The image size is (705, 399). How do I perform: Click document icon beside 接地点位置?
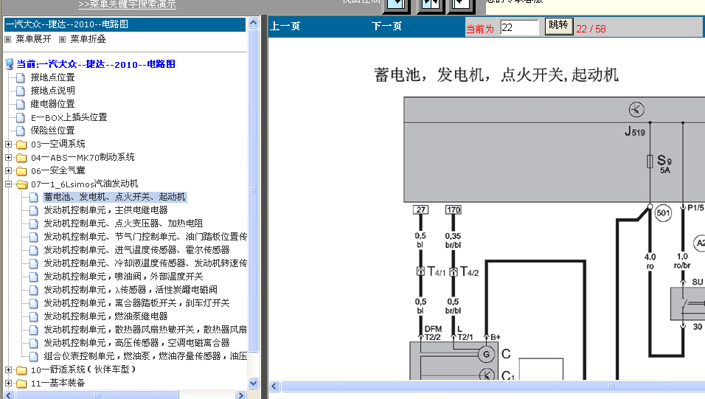click(21, 77)
